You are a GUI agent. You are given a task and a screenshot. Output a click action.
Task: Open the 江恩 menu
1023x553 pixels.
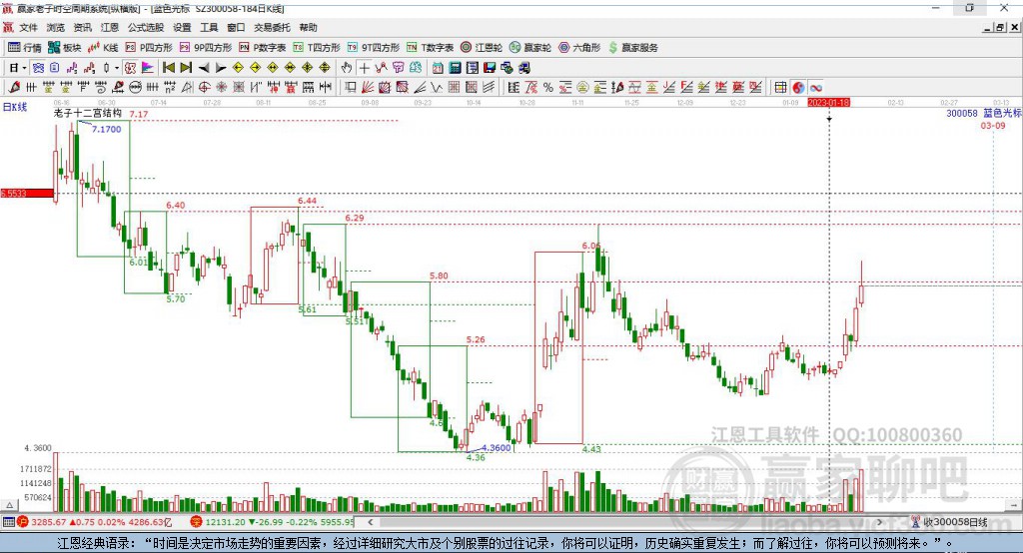[x=110, y=27]
